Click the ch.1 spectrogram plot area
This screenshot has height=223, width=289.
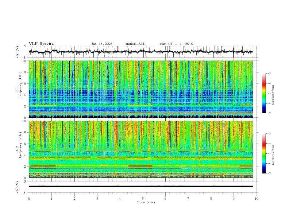click(141, 89)
